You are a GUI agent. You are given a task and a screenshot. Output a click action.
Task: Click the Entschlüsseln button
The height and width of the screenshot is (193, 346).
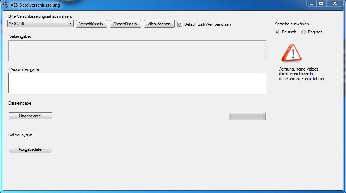coord(125,24)
